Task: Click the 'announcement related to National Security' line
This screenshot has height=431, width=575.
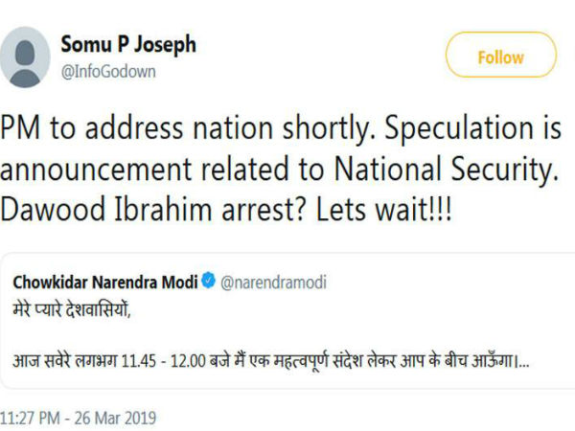Action: pos(277,170)
